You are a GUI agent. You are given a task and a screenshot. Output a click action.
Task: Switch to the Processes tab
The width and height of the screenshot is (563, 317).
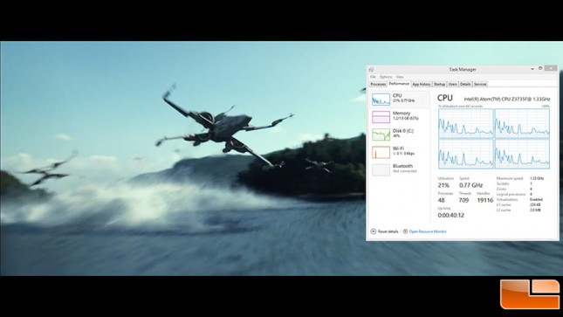coord(378,84)
